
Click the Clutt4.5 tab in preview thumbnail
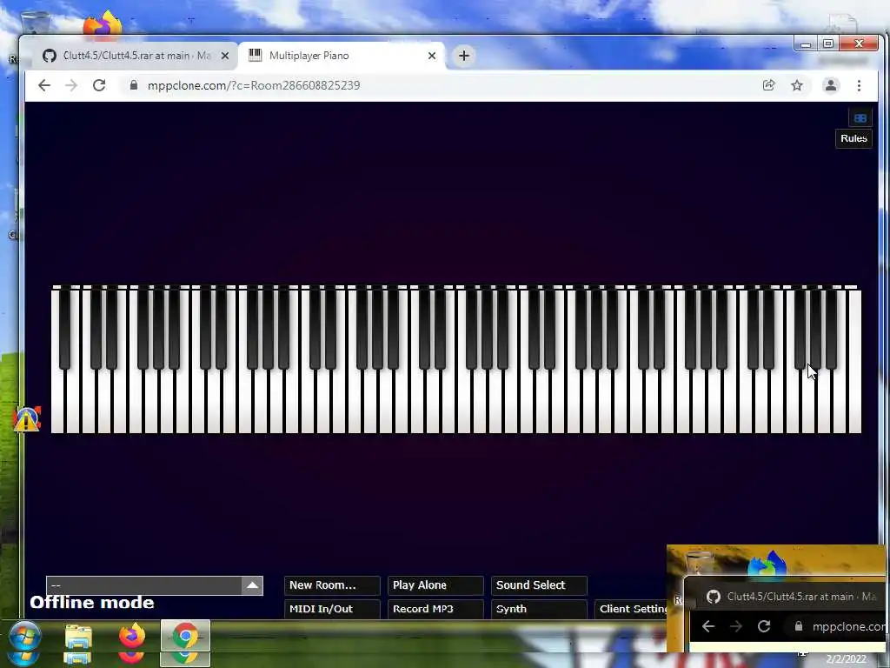point(794,597)
